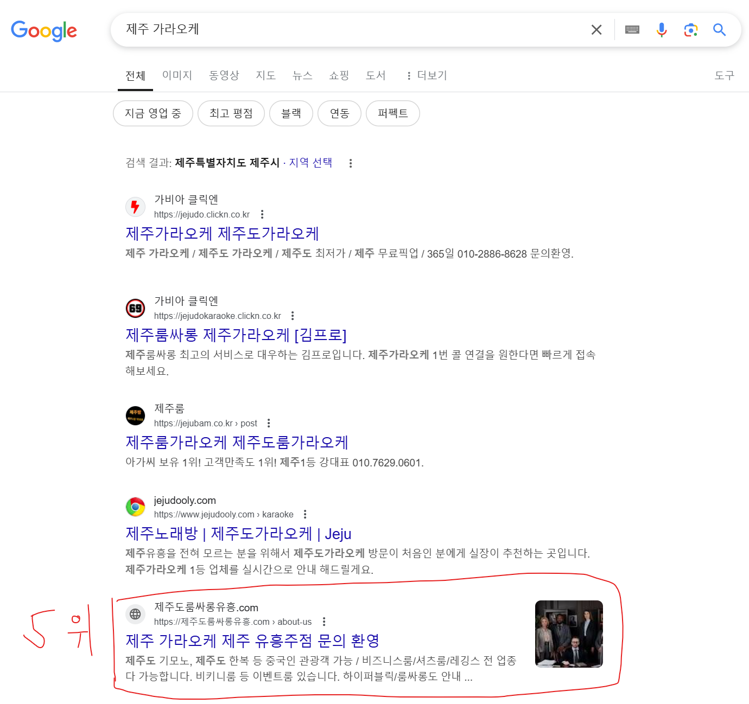
Task: Open more options beside jejudo.clickn.co.kr
Action: (262, 214)
